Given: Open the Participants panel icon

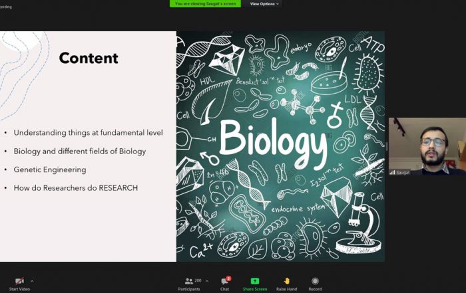Looking at the screenshot, I should [188, 281].
